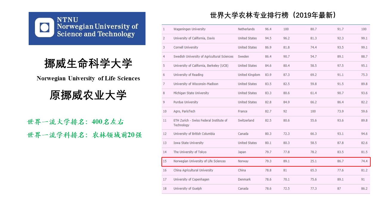Click Agro, ParisTech table cell

[x=184, y=111]
